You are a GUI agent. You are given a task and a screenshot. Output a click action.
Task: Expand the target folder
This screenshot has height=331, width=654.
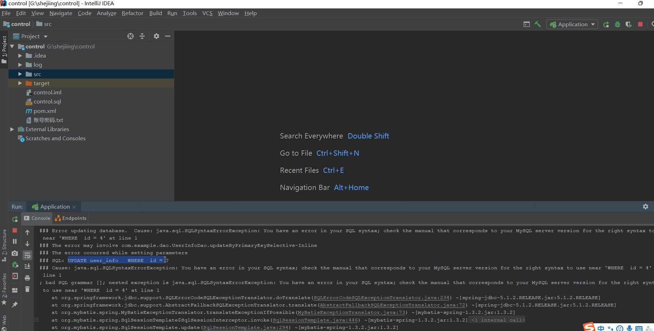point(20,83)
